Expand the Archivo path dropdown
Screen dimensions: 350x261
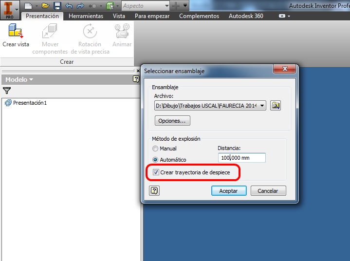pos(262,105)
